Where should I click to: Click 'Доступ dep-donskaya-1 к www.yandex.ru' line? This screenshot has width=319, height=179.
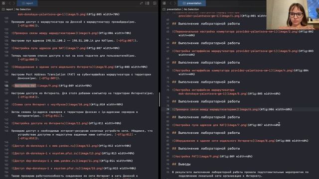click(x=72, y=161)
